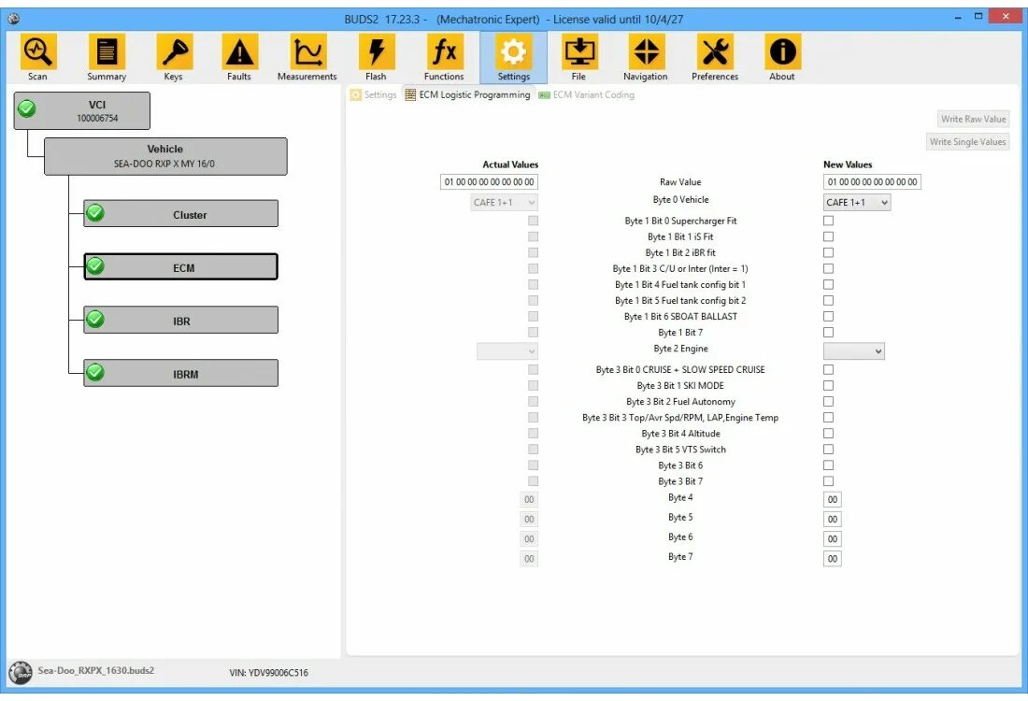Select the IBR module node
Image resolution: width=1028 pixels, height=701 pixels.
coord(181,320)
